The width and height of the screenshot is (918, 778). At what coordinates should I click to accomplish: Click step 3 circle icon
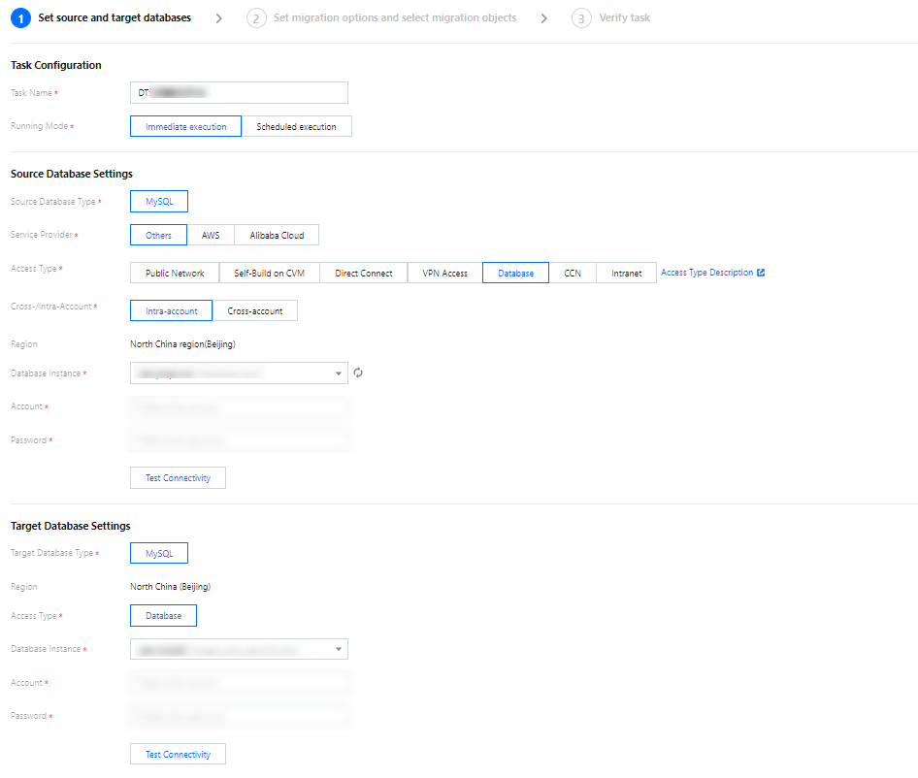coord(581,17)
